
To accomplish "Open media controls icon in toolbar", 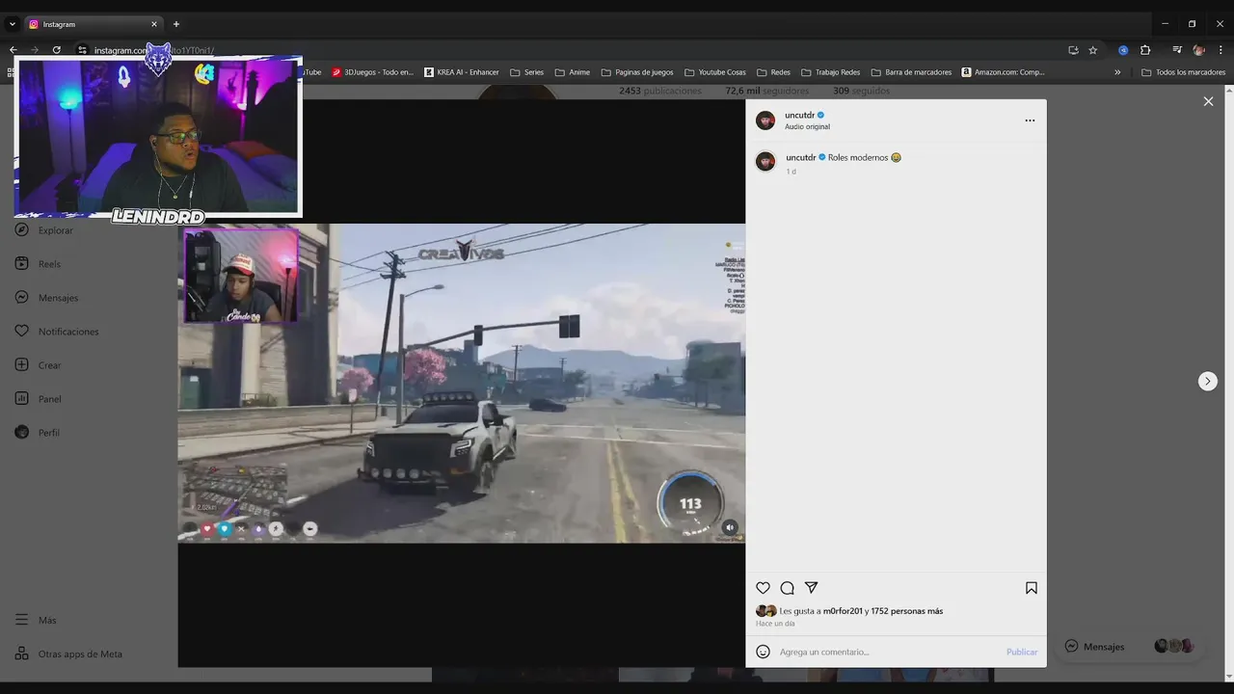I will point(1177,50).
